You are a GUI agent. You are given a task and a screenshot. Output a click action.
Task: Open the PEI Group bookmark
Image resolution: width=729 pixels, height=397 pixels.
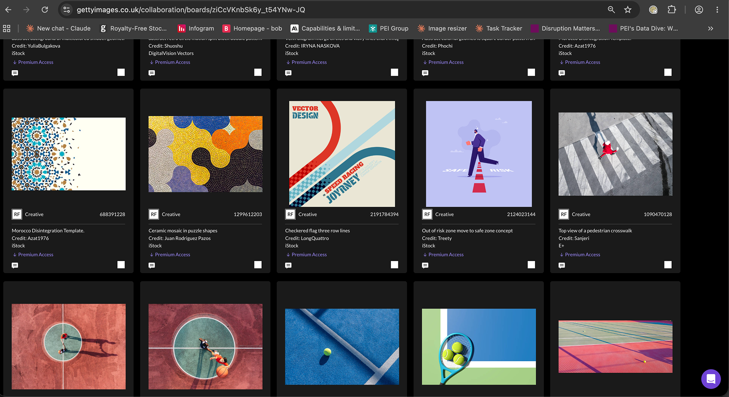(389, 28)
